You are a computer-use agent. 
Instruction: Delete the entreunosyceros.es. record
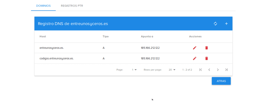coord(206,48)
